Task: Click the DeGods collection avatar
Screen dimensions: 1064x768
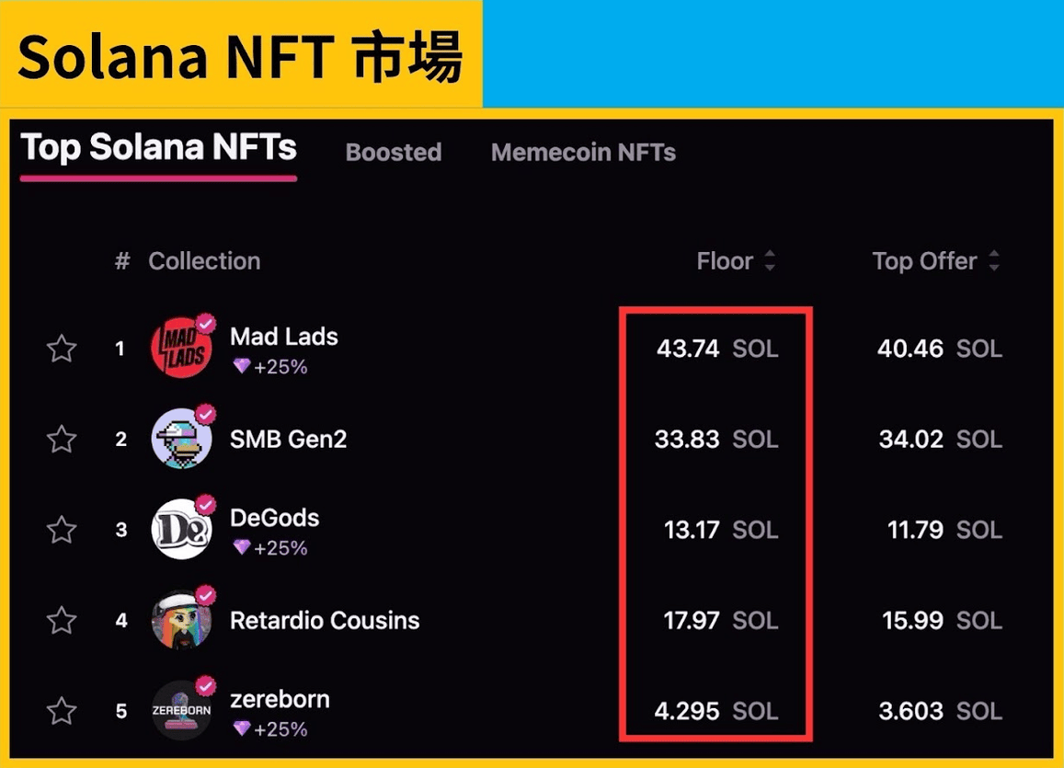Action: click(x=181, y=530)
